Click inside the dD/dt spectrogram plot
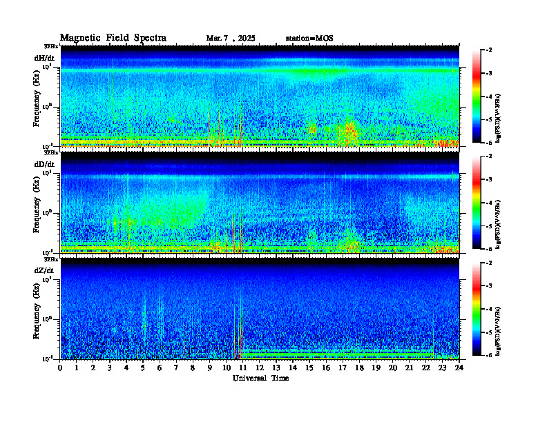 (x=260, y=202)
